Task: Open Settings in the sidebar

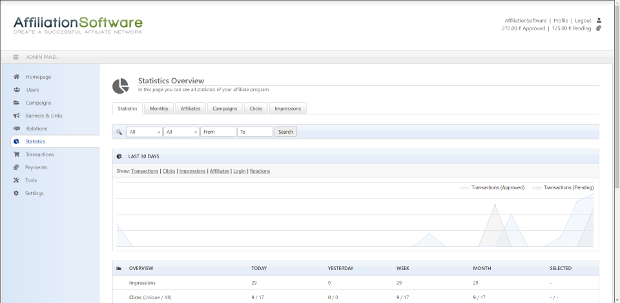Action: pyautogui.click(x=34, y=193)
